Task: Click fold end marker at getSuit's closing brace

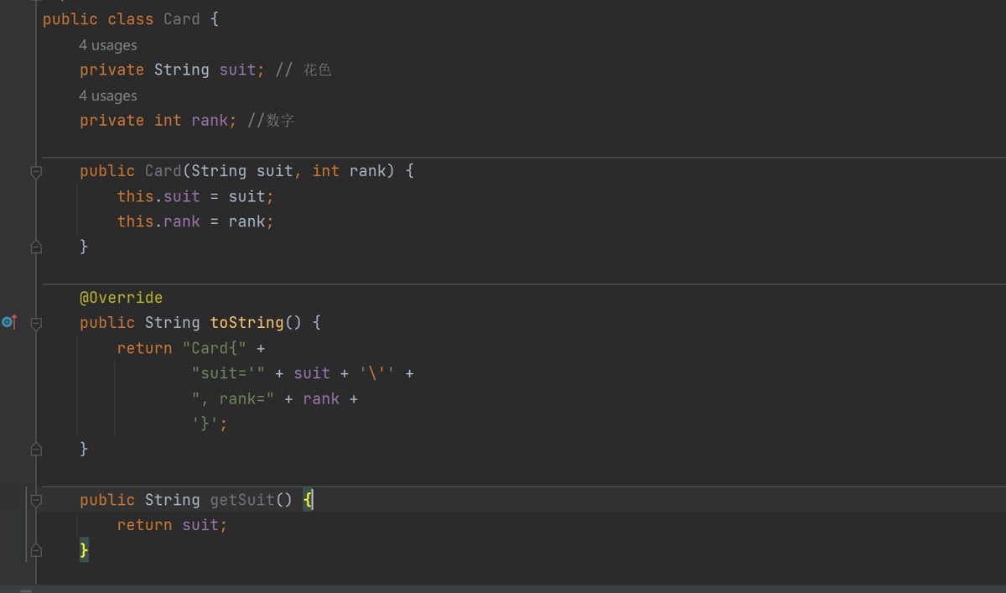Action: pyautogui.click(x=36, y=551)
